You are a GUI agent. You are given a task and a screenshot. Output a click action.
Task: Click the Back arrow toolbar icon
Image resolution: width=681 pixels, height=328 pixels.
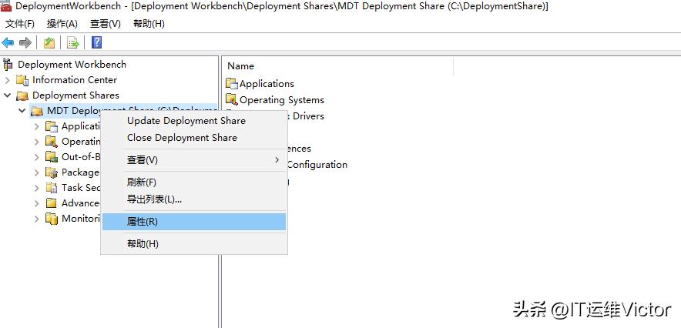click(x=8, y=42)
